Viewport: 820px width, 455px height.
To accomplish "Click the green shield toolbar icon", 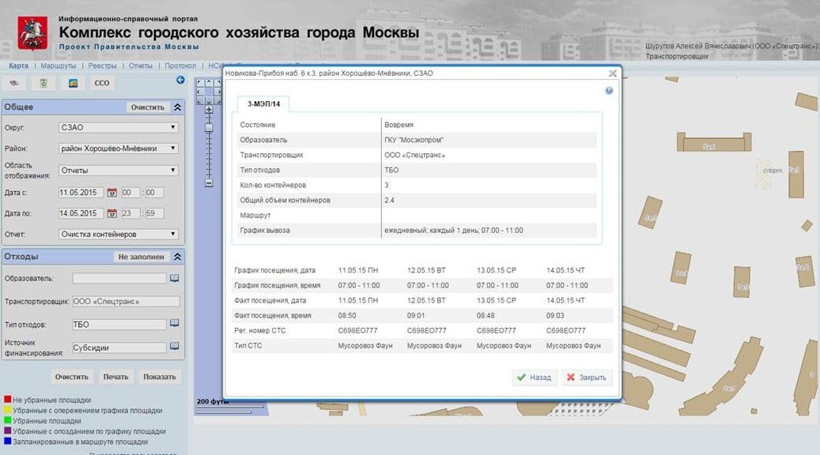I will pyautogui.click(x=43, y=83).
